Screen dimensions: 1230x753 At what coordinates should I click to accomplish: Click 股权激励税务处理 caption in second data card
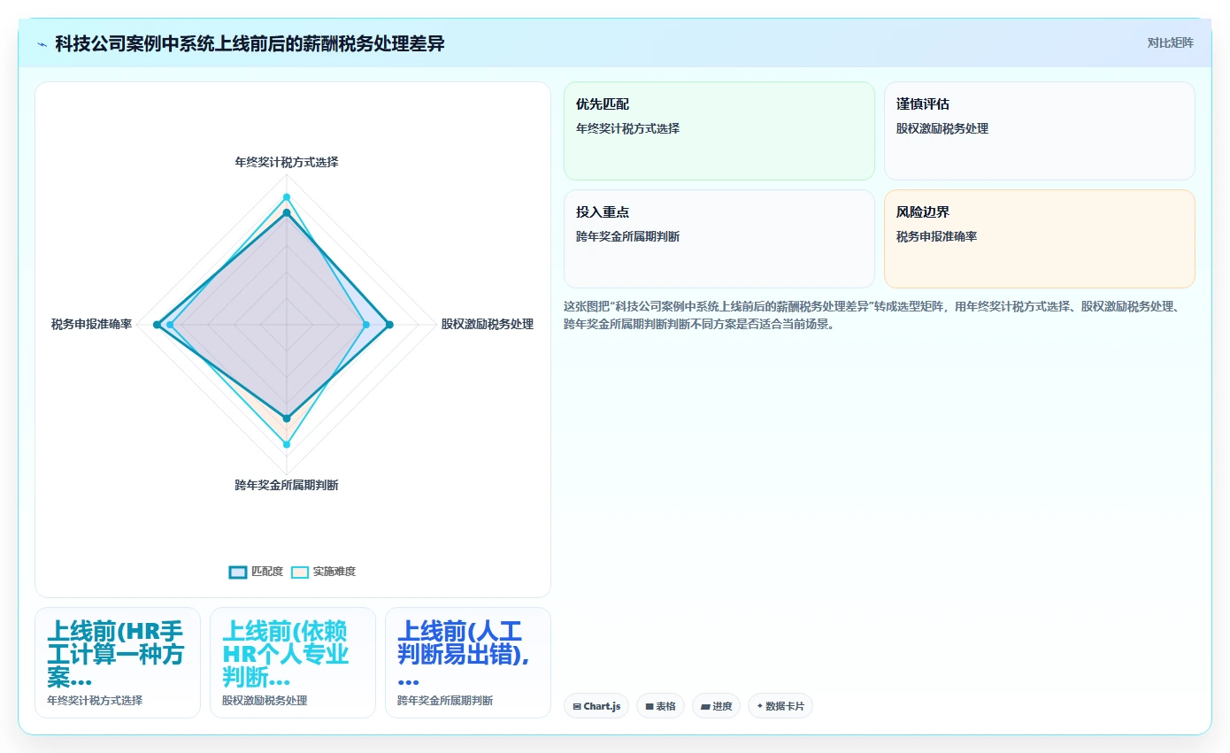click(265, 700)
